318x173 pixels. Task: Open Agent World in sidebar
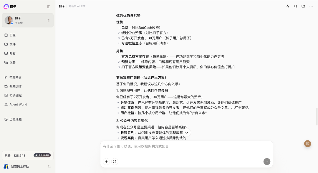click(28, 104)
